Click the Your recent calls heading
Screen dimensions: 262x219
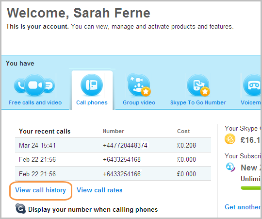[45, 132]
